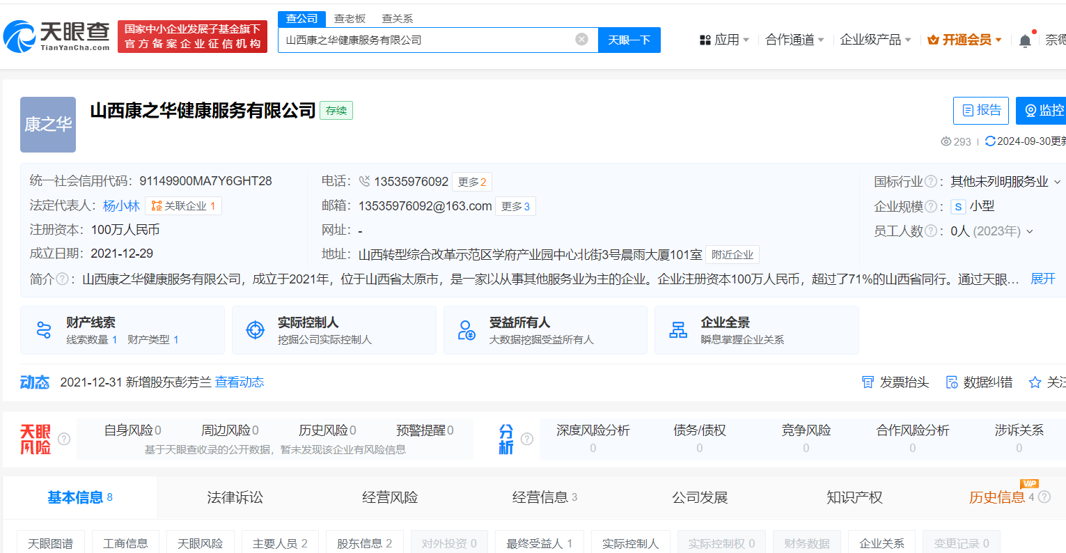The image size is (1066, 553).
Task: Click the help icon beside 国标行业
Action: tap(930, 182)
